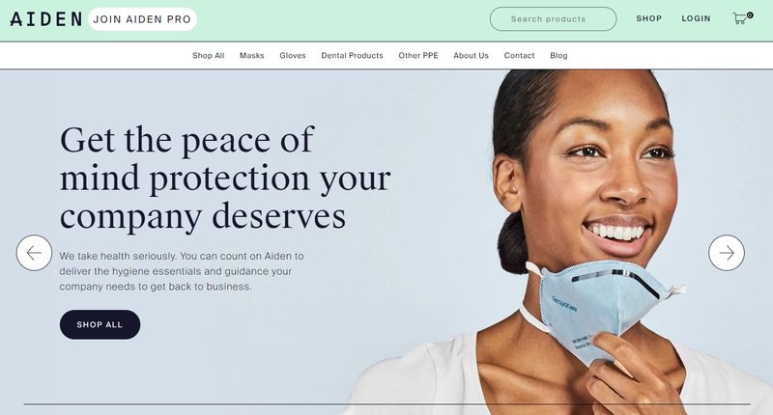This screenshot has height=415, width=773.
Task: Select Shop All in navigation menu
Action: tap(208, 56)
